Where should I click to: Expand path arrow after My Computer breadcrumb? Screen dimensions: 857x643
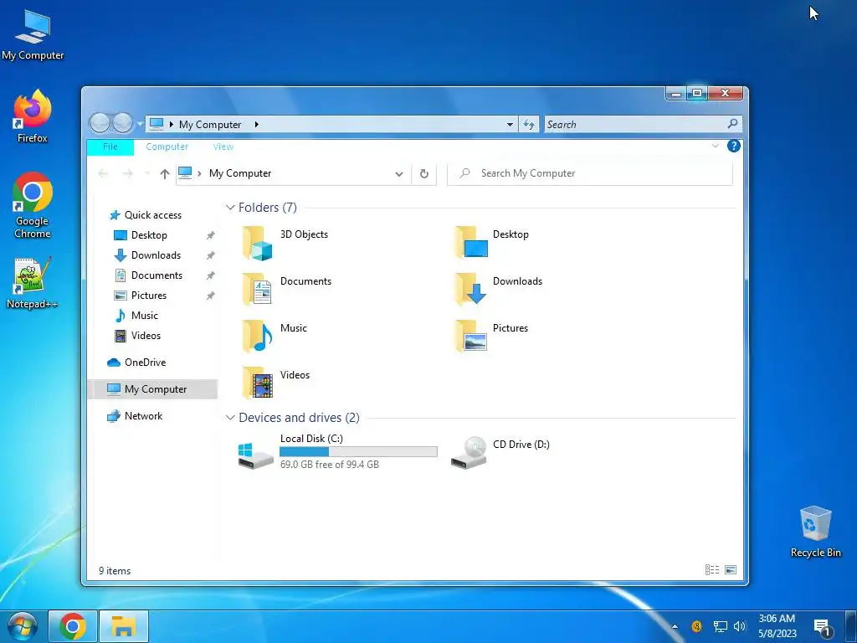256,124
